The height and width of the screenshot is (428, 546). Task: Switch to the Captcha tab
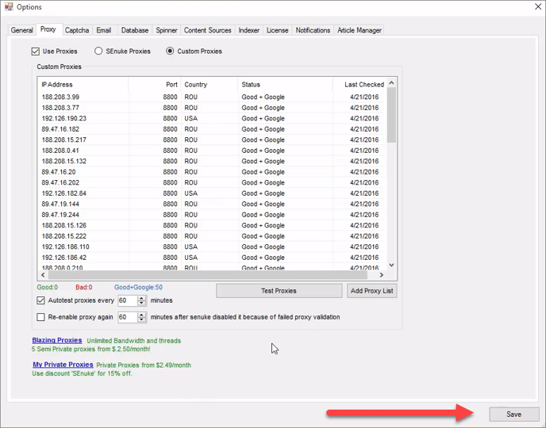click(77, 30)
